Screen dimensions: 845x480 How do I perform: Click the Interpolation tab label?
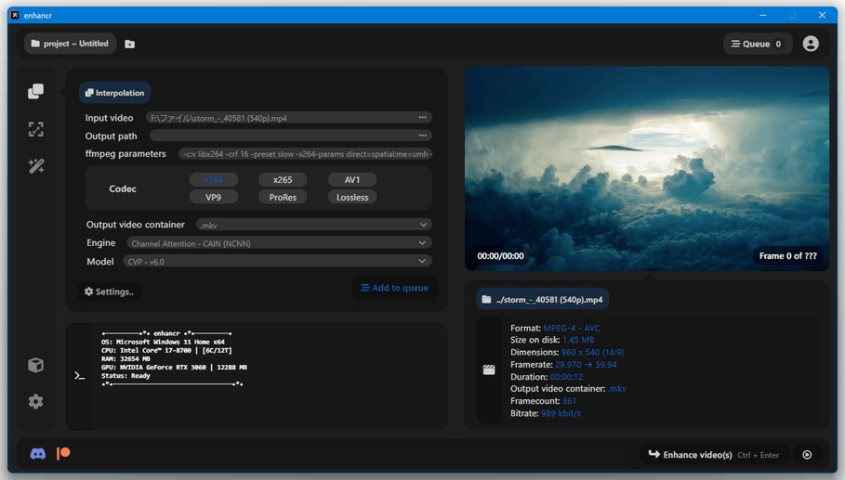[114, 93]
